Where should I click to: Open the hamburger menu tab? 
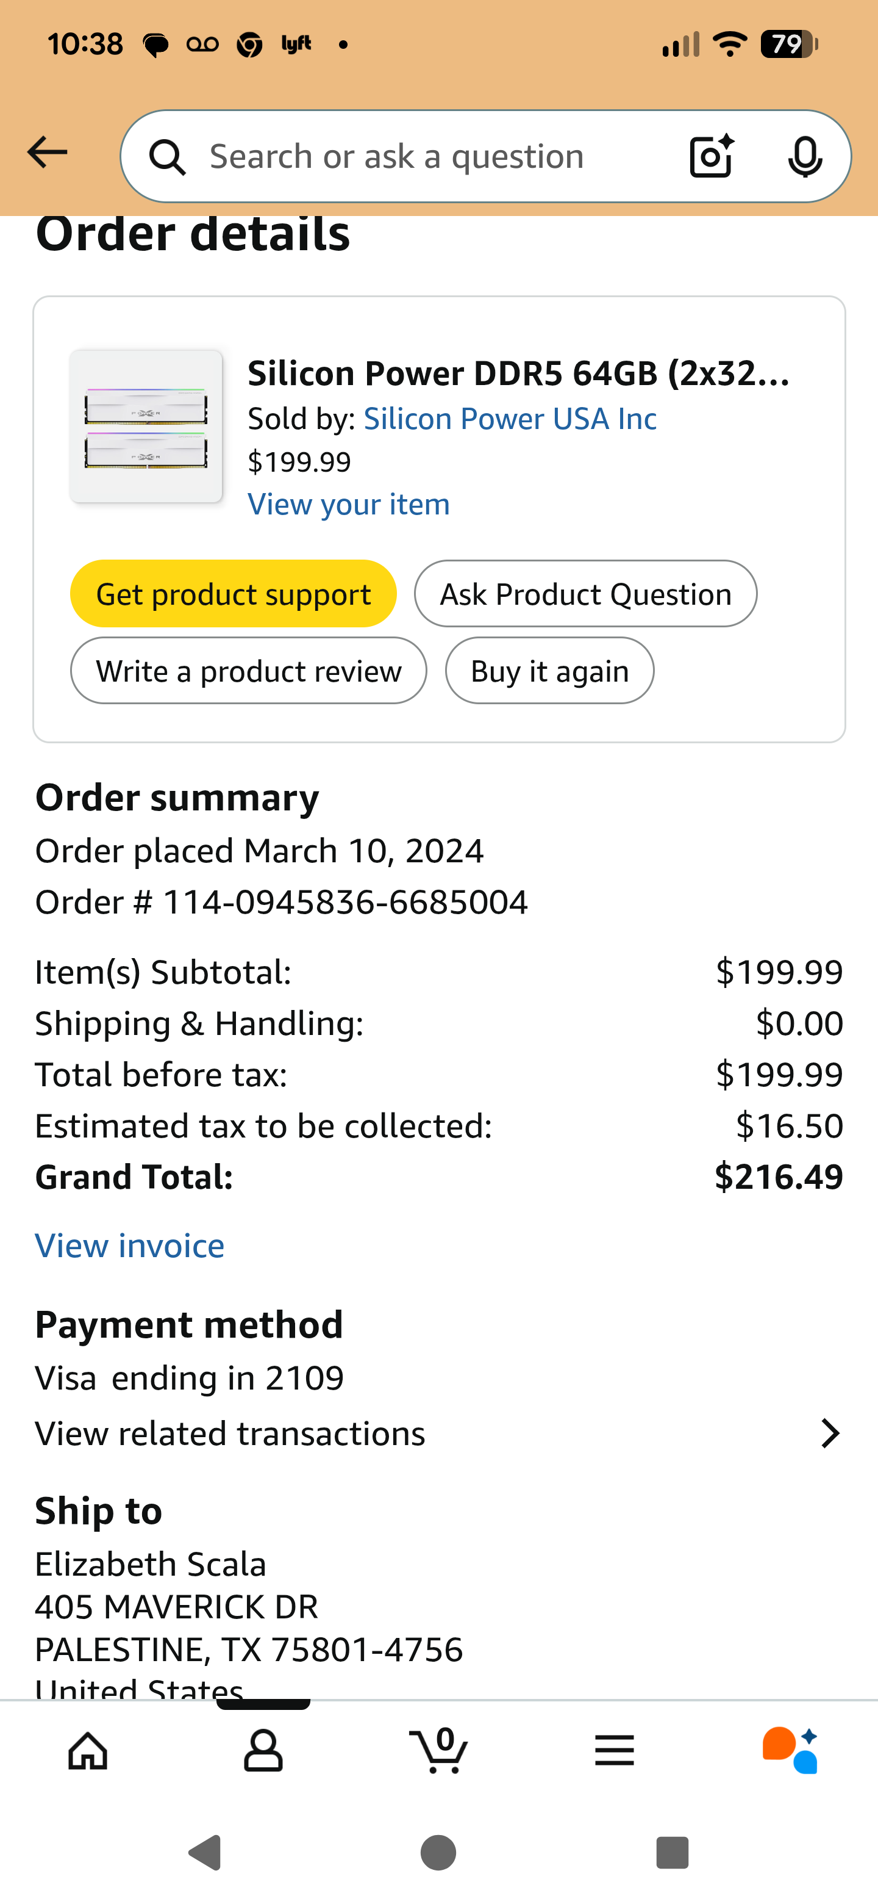tap(613, 1750)
